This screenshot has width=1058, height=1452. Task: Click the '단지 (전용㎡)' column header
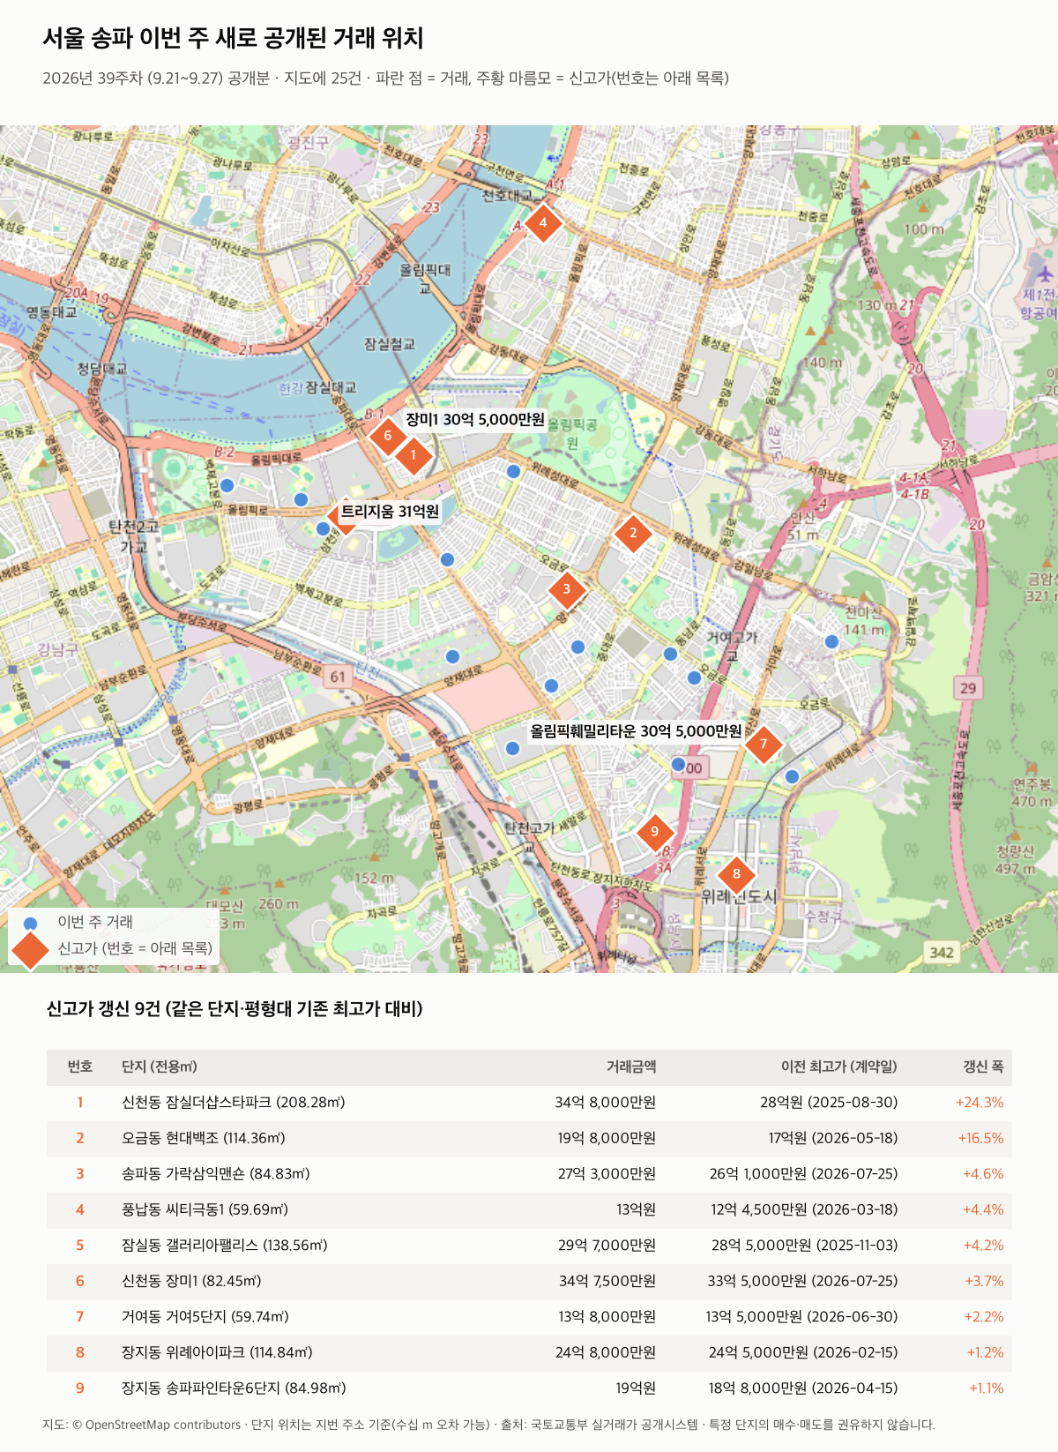pos(160,1067)
